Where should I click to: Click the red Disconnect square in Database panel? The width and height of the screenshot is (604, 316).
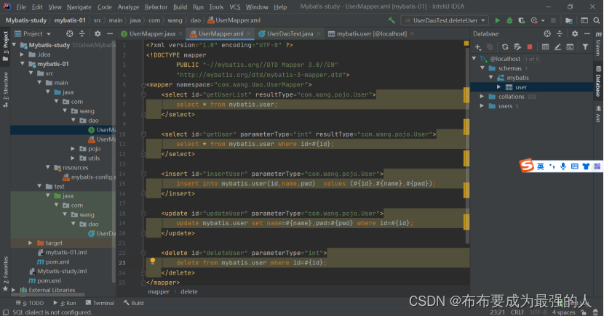point(530,47)
